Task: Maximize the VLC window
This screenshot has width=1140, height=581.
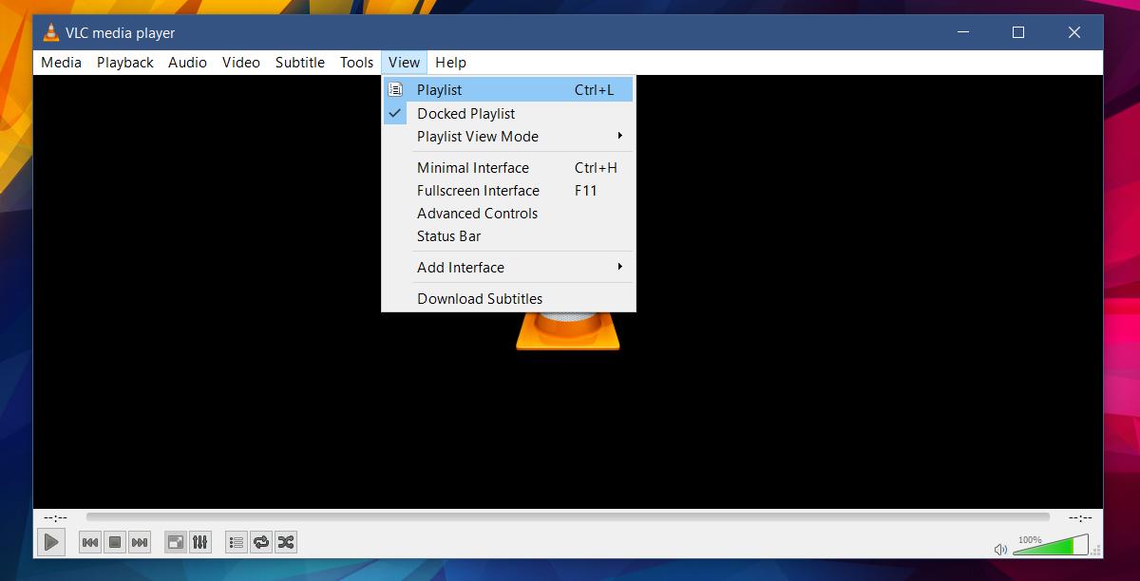Action: 1018,32
